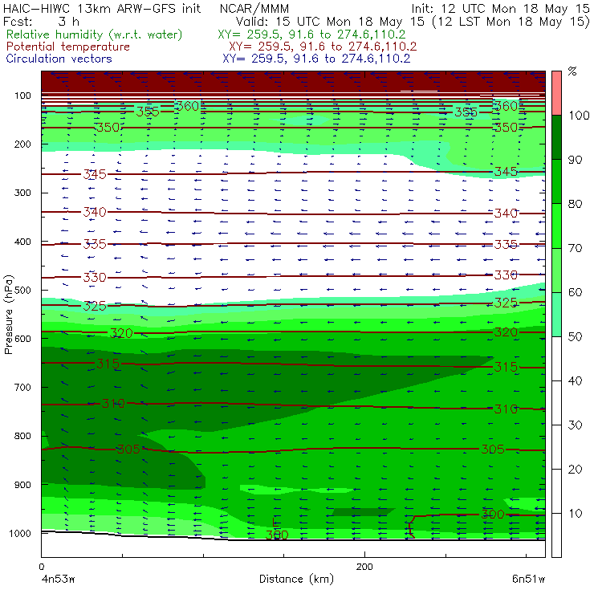This screenshot has width=594, height=594.
Task: Click the '(12 LST Mon 18 May 15)' local time
Action: 511,22
